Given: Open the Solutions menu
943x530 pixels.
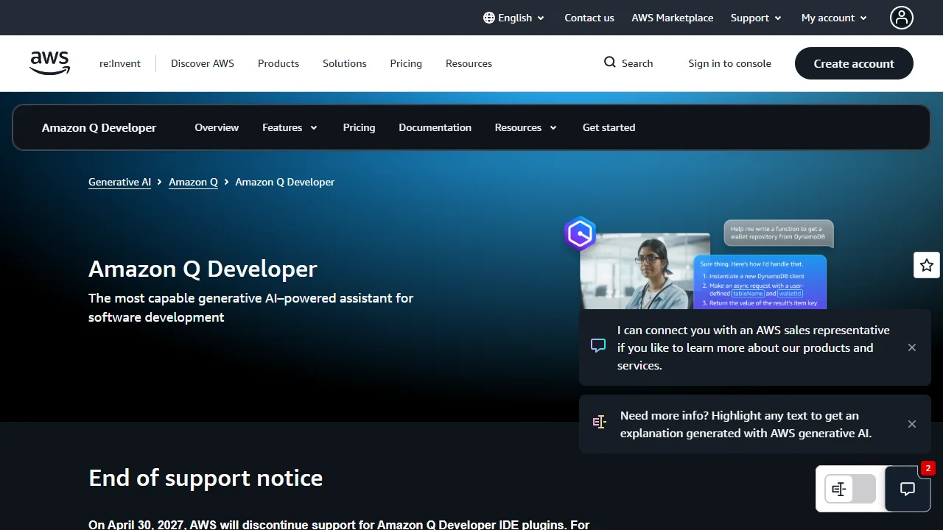Looking at the screenshot, I should point(344,63).
